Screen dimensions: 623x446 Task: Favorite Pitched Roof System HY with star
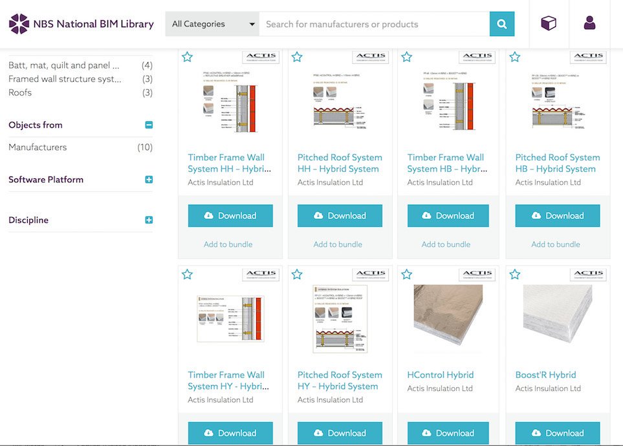297,274
